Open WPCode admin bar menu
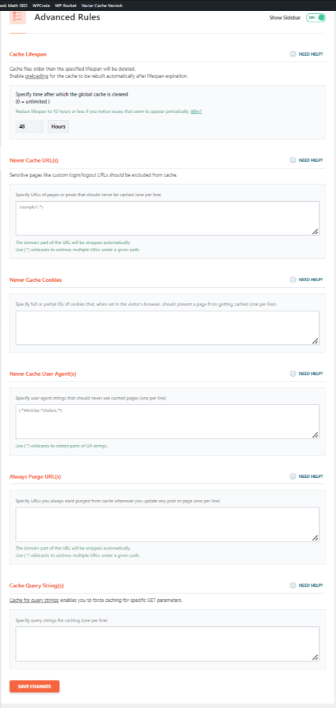 (41, 6)
